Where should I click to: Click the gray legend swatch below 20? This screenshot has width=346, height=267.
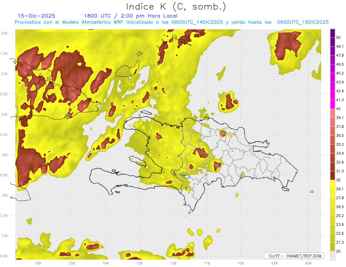332,256
